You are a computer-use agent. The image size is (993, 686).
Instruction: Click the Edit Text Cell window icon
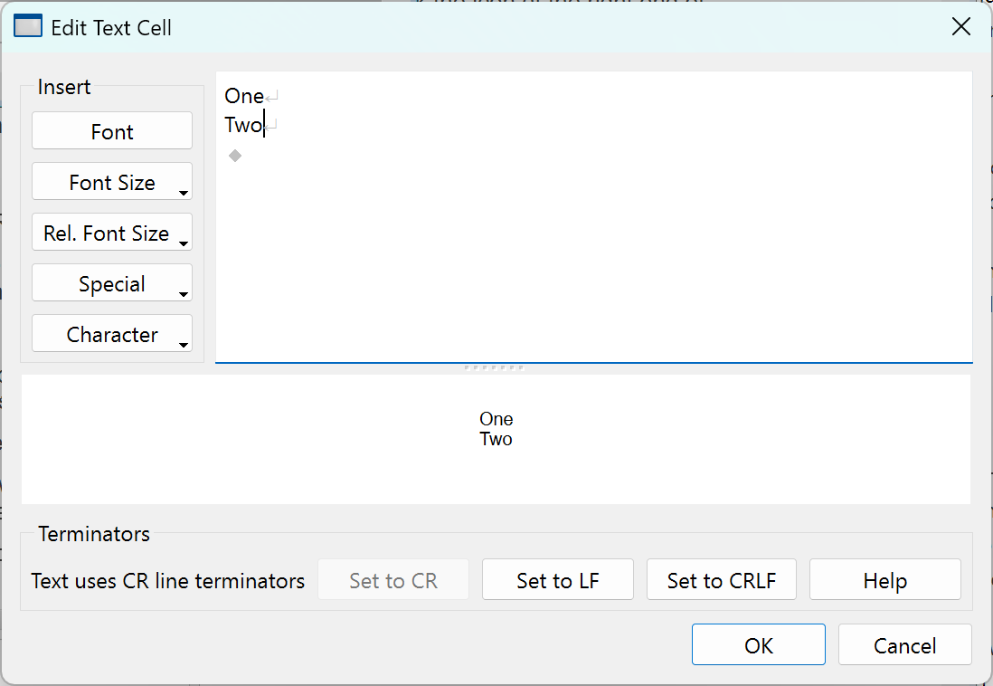click(28, 27)
